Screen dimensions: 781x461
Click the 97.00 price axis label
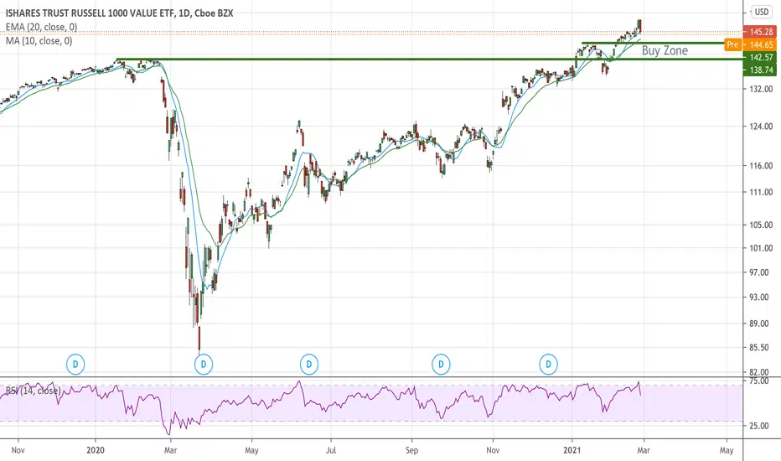(x=761, y=272)
